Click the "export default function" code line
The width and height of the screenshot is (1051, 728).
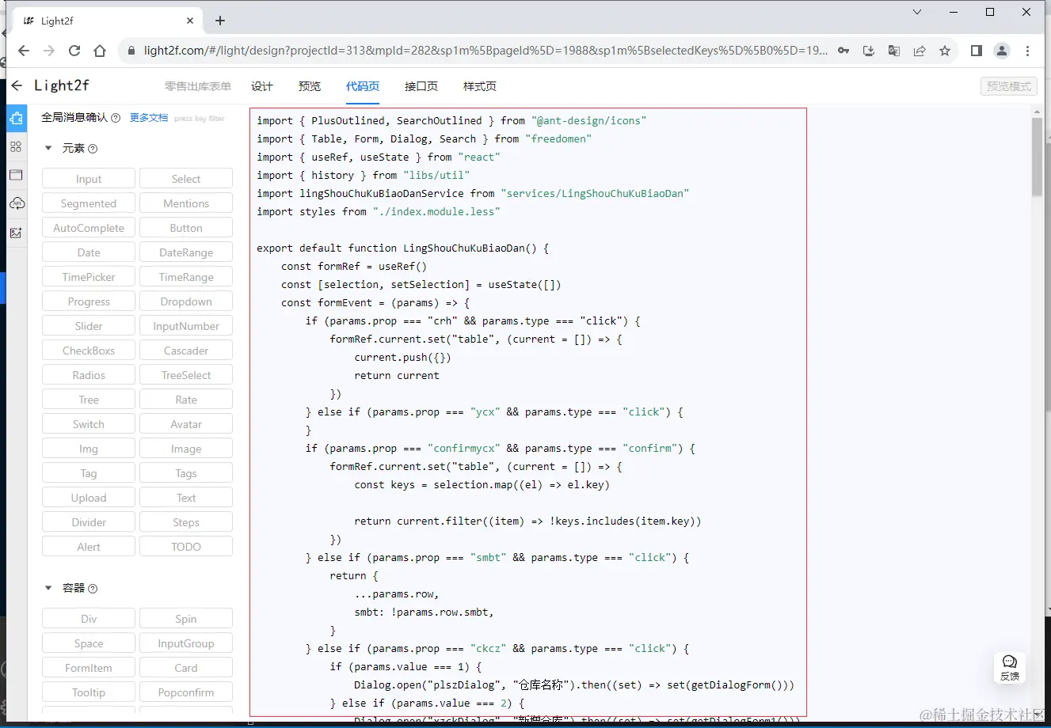point(402,248)
